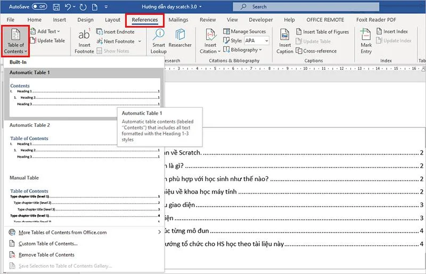Viewport: 426px width, 274px height.
Task: Open the View tab
Action: point(232,20)
